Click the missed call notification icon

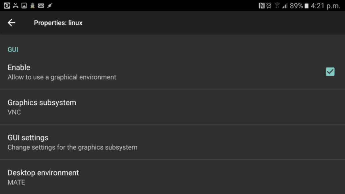(15, 5)
